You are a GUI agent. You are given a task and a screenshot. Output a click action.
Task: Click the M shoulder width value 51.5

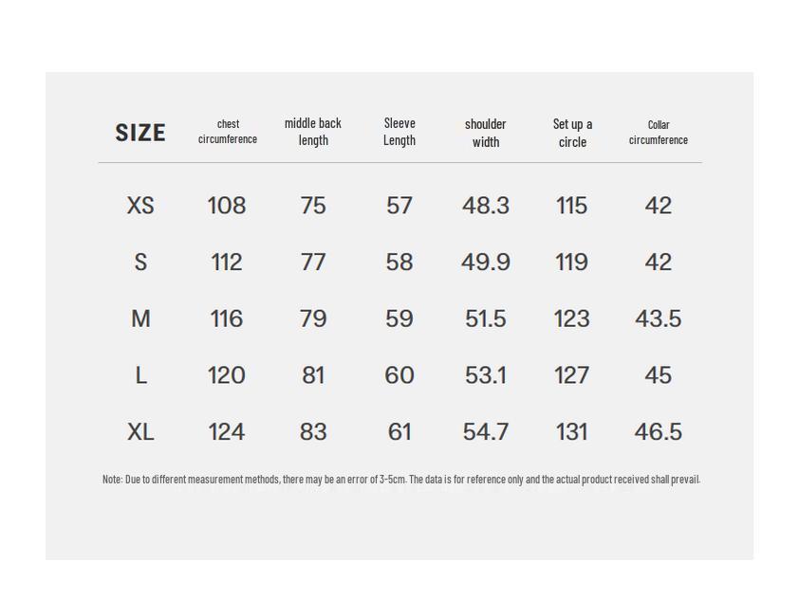(486, 319)
